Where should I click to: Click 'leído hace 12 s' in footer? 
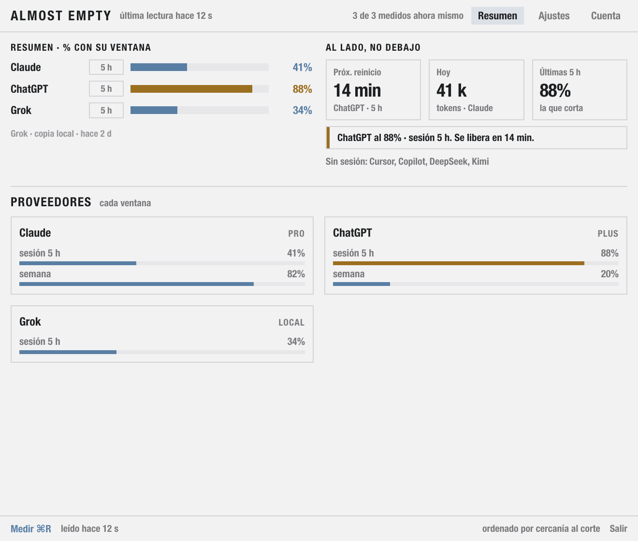coord(89,528)
